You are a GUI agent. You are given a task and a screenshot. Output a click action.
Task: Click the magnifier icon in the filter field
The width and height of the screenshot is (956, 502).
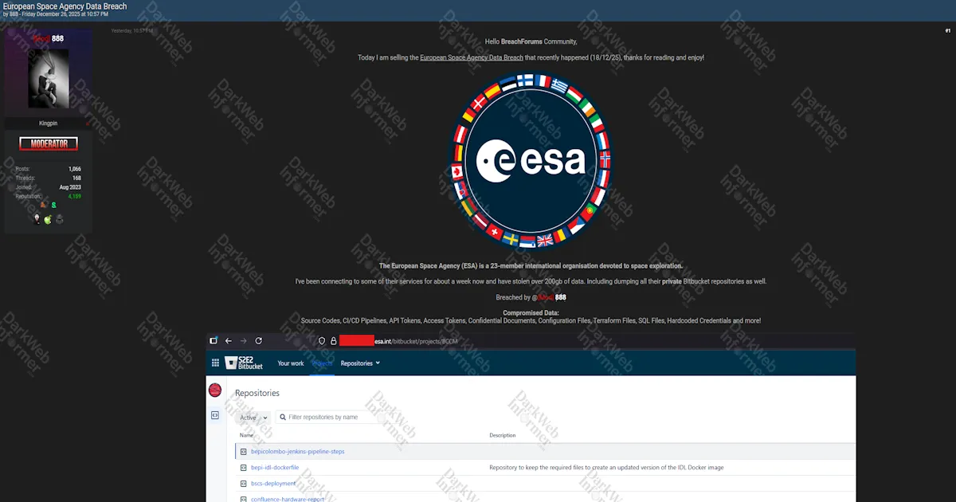pos(283,417)
